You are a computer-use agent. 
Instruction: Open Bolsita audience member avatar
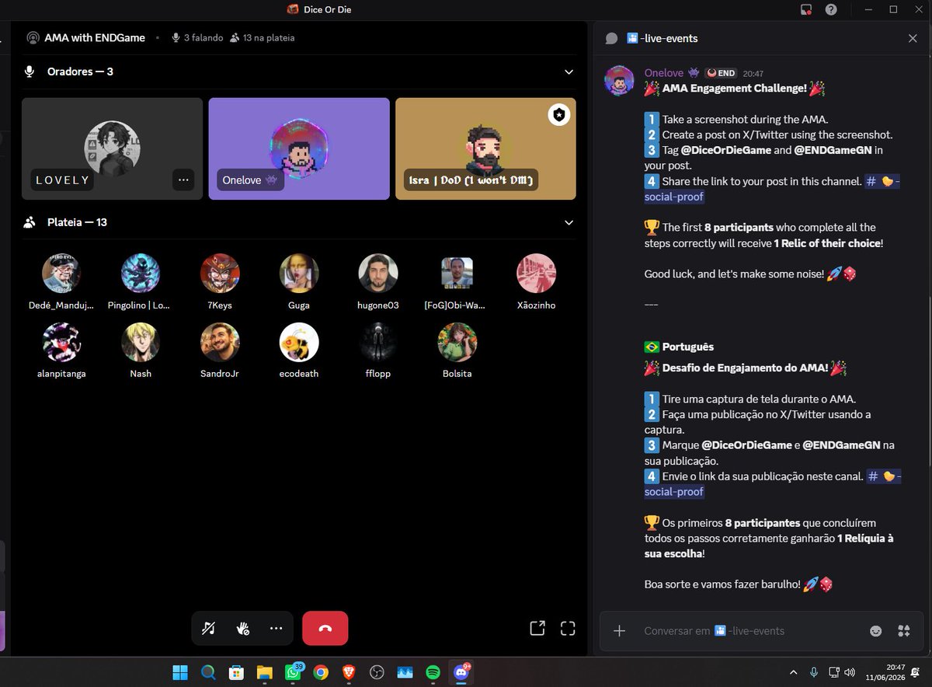[x=457, y=342]
